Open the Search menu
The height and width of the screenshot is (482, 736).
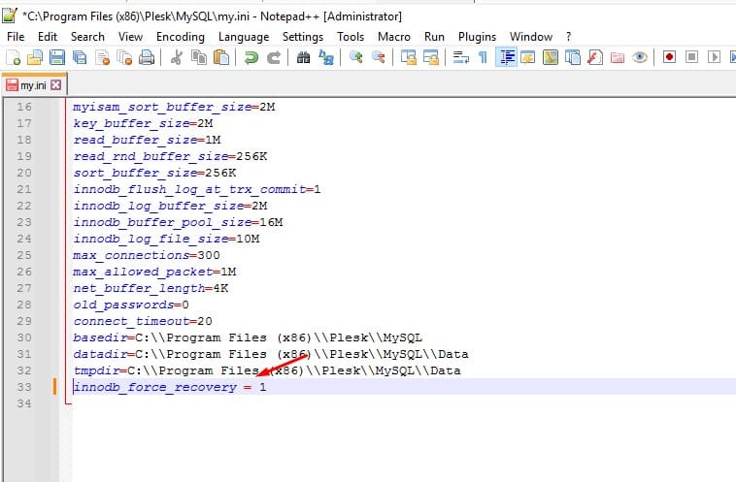click(87, 37)
